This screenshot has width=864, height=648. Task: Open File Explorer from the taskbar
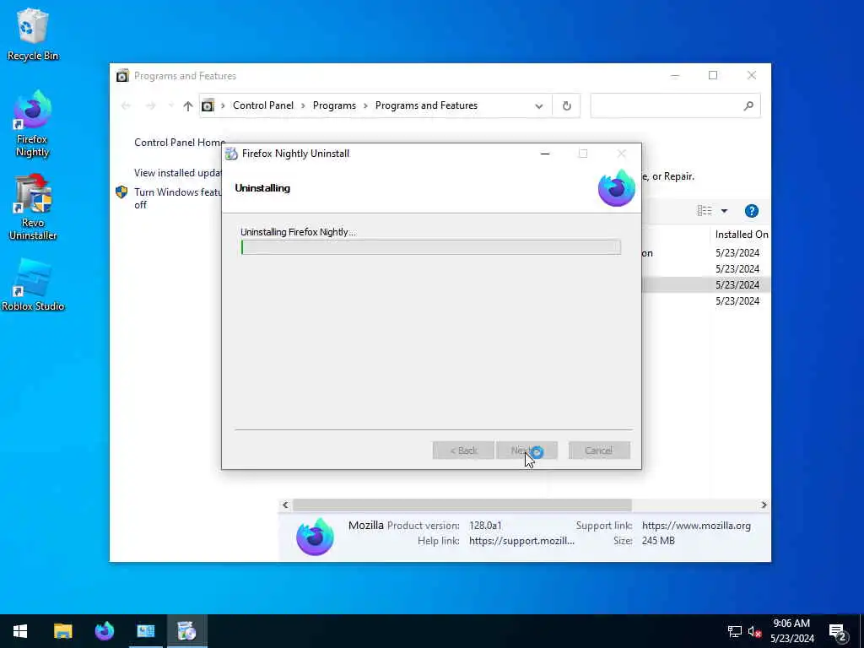(x=62, y=631)
